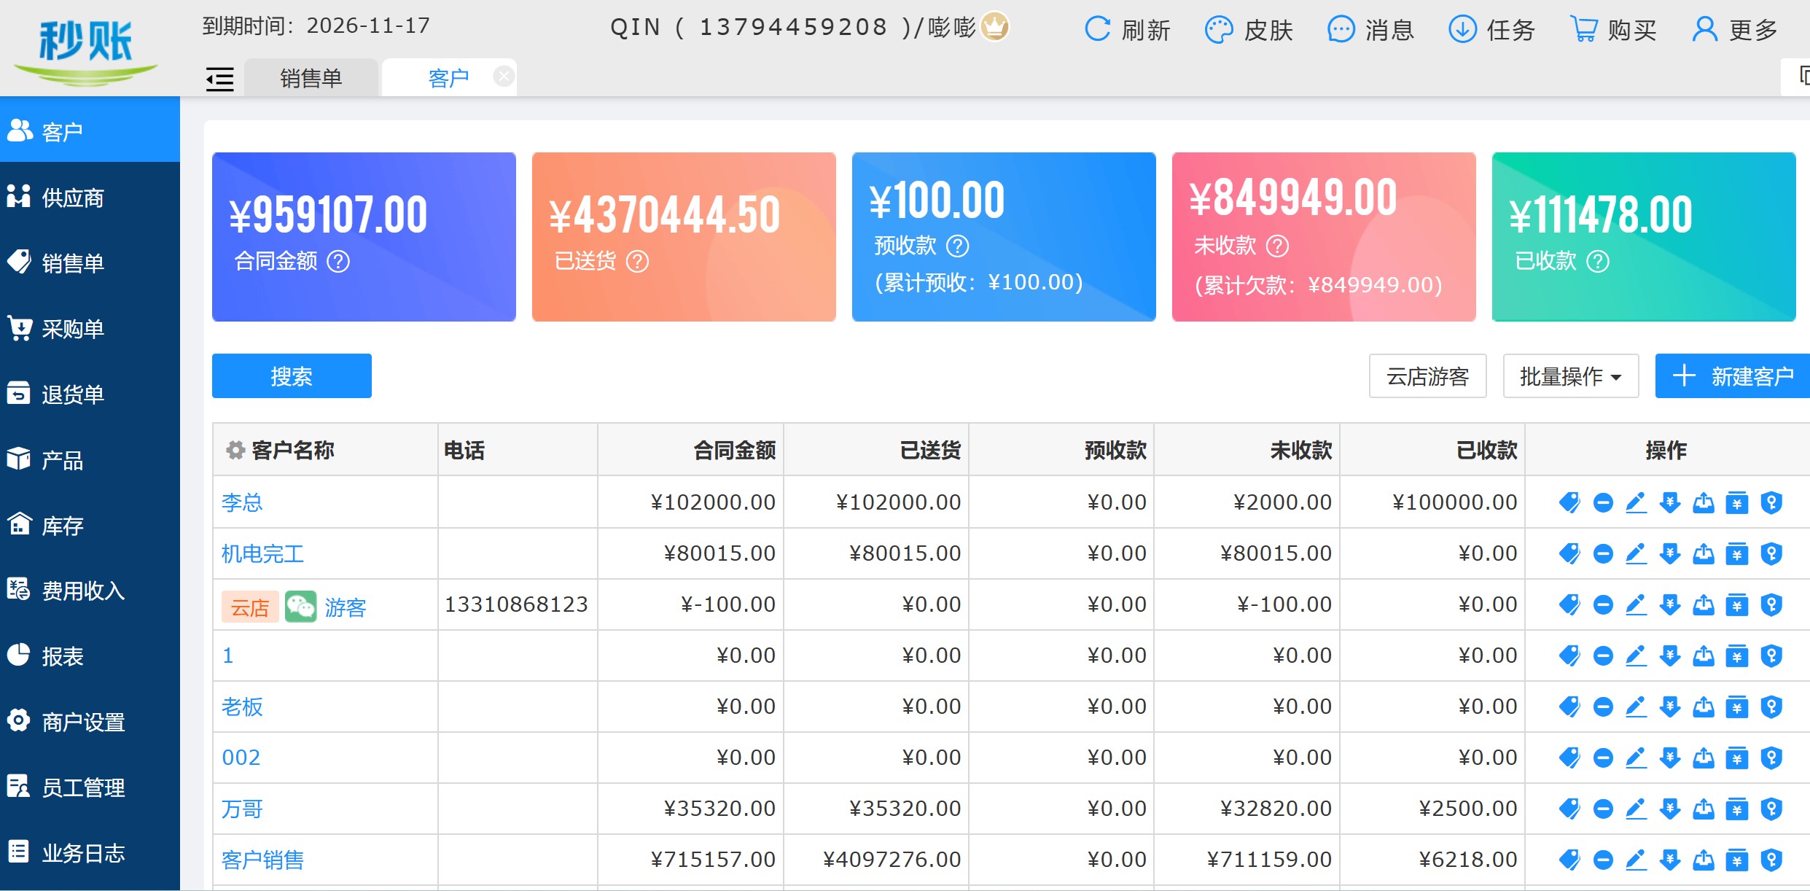The height and width of the screenshot is (891, 1810).
Task: Open 供应商 in the sidebar
Action: pyautogui.click(x=90, y=198)
